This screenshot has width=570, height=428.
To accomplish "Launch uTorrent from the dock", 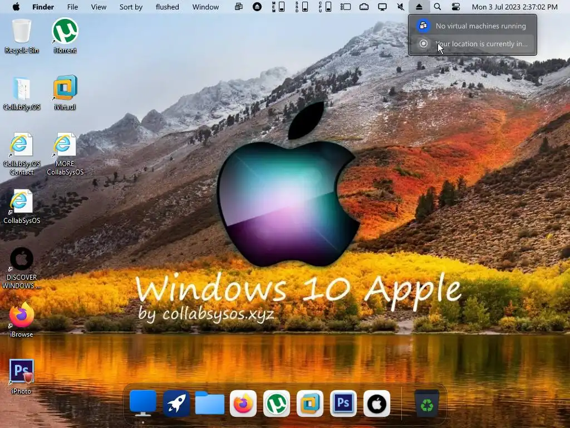I will coord(277,403).
